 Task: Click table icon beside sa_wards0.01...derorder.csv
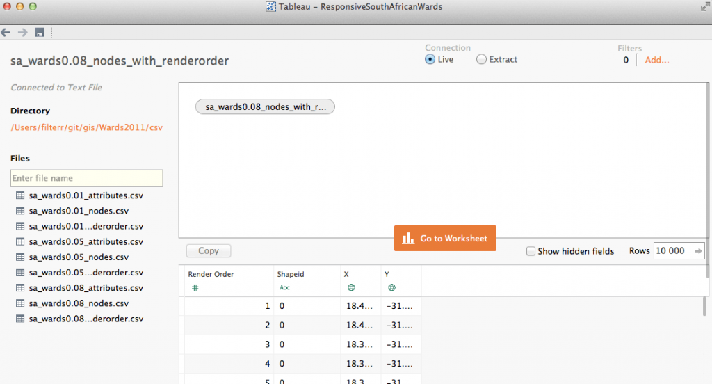click(x=20, y=226)
